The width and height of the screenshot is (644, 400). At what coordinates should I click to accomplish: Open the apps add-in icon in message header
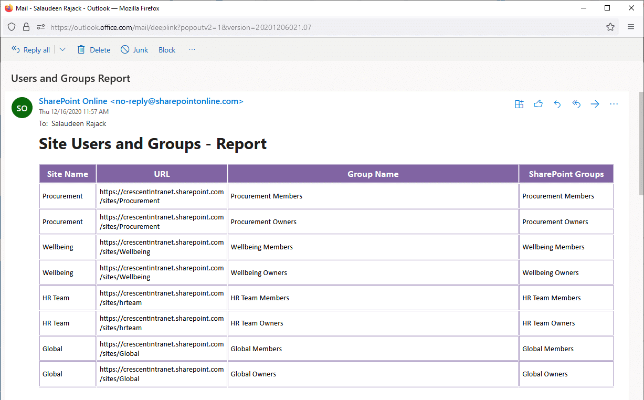click(x=519, y=104)
